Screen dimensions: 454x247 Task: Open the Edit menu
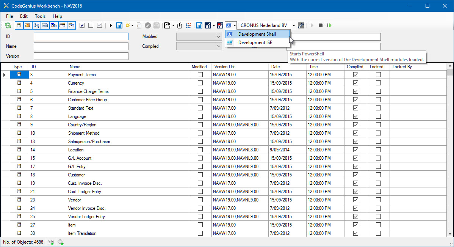[24, 16]
